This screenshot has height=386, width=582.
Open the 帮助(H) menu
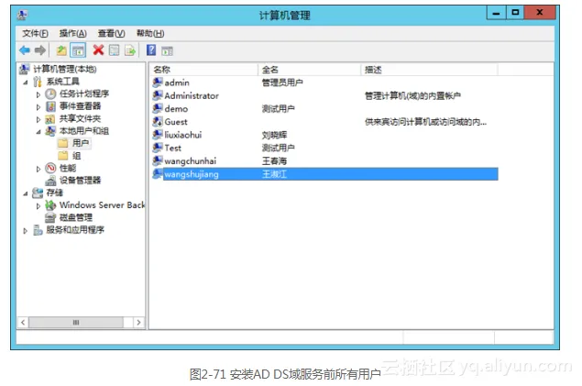coord(150,33)
